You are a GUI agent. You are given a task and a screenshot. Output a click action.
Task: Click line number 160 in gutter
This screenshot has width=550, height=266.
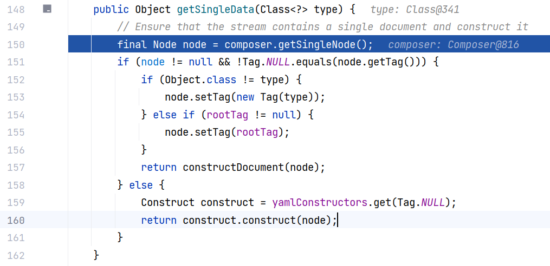[x=16, y=220]
